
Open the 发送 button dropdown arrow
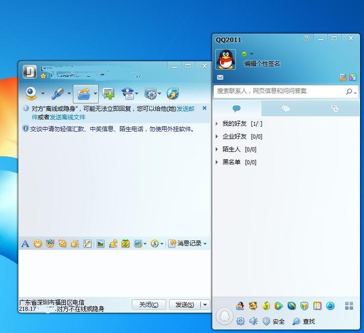205,305
